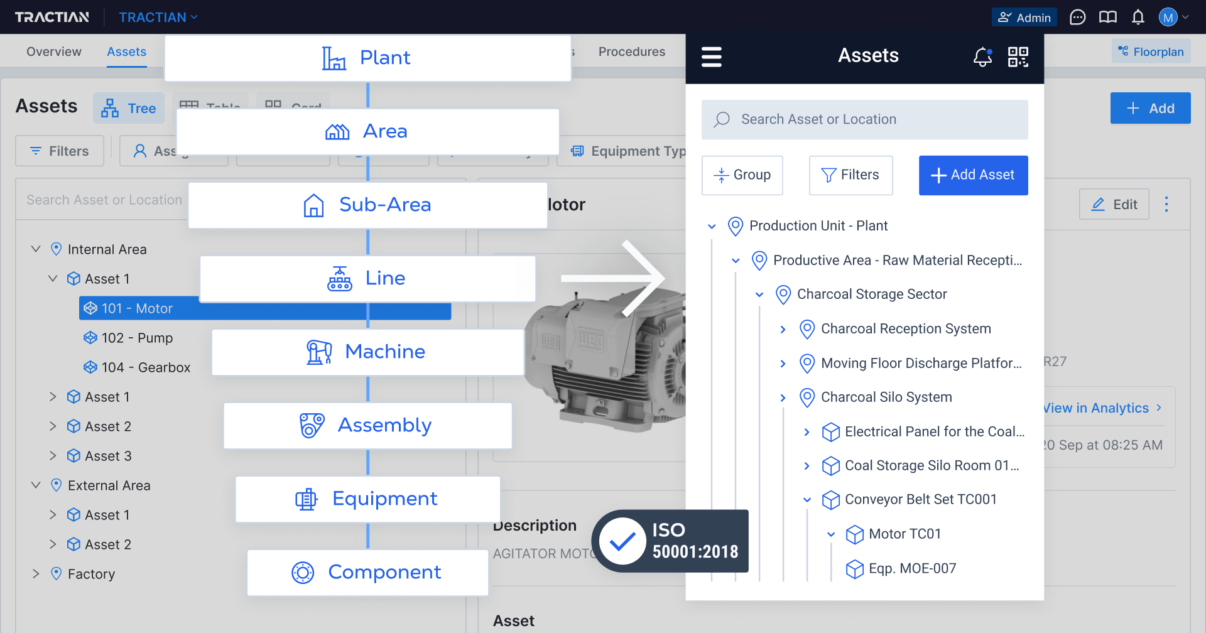The width and height of the screenshot is (1206, 633).
Task: Expand the Charcoal Reception System node
Action: [x=783, y=328]
